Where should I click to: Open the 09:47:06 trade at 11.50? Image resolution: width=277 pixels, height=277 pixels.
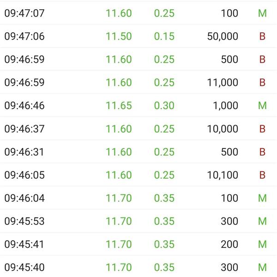[138, 36]
